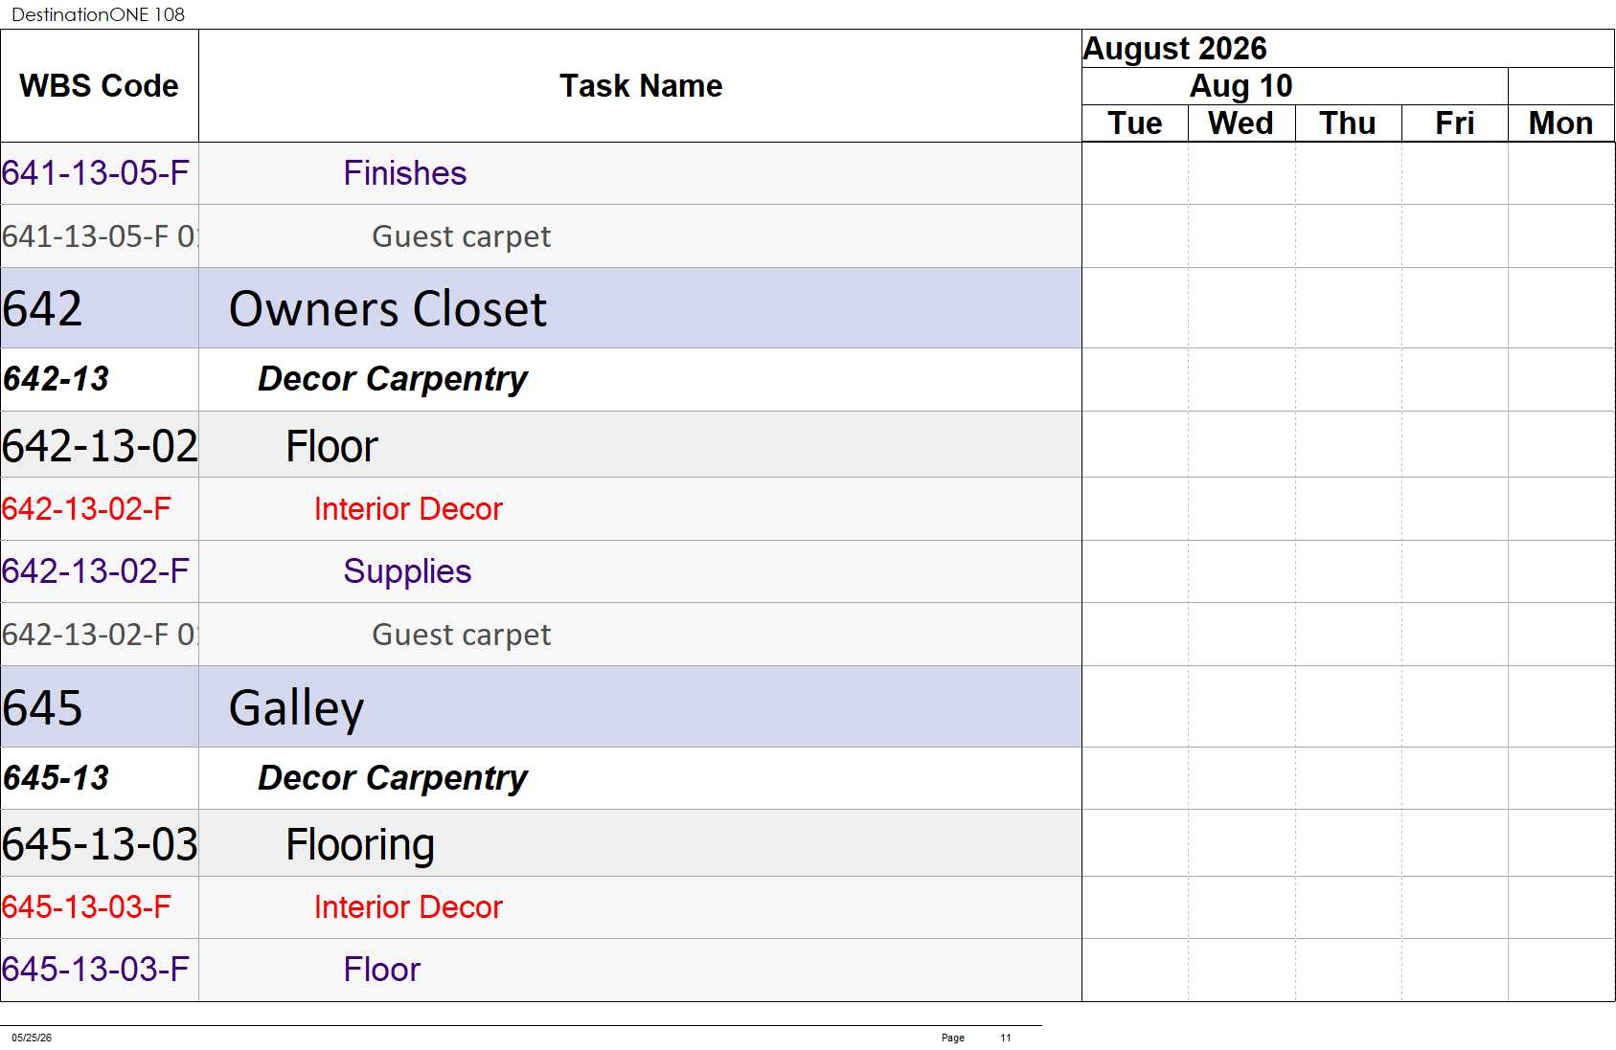Open the 645-13 Decor Carpentry task
Viewport: 1616px width, 1050px height.
coord(541,778)
